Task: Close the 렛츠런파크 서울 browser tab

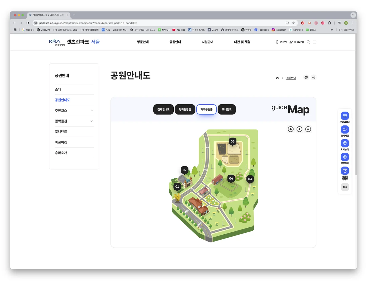Action: [x=67, y=15]
